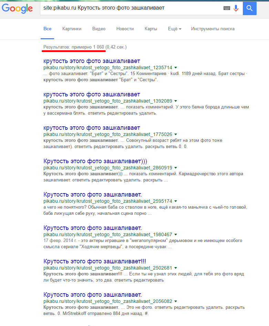Viewport: 269px width, 326px height.
Task: Switch to the Видео tab
Action: coord(99,29)
